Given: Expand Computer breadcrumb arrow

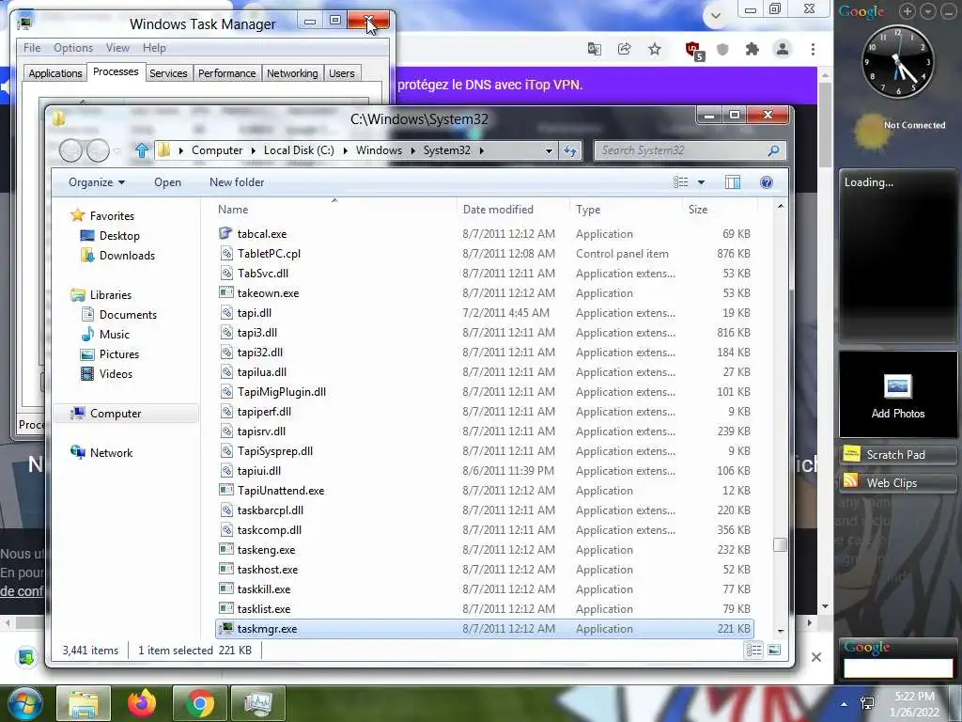Looking at the screenshot, I should click(253, 150).
